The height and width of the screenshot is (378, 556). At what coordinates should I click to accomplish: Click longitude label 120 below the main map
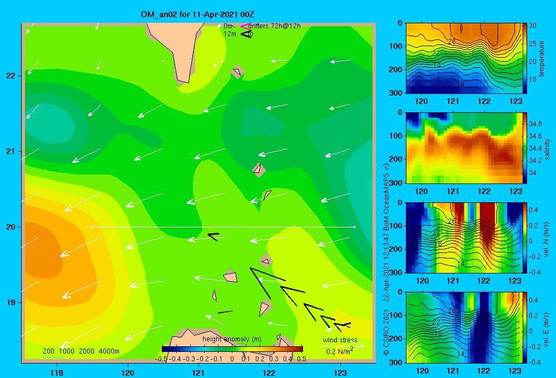tap(128, 372)
